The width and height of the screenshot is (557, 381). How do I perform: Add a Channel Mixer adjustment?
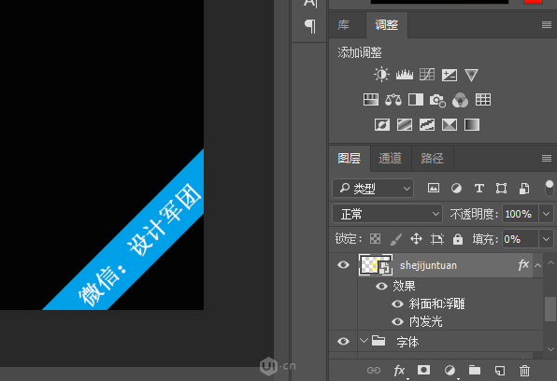tap(461, 100)
